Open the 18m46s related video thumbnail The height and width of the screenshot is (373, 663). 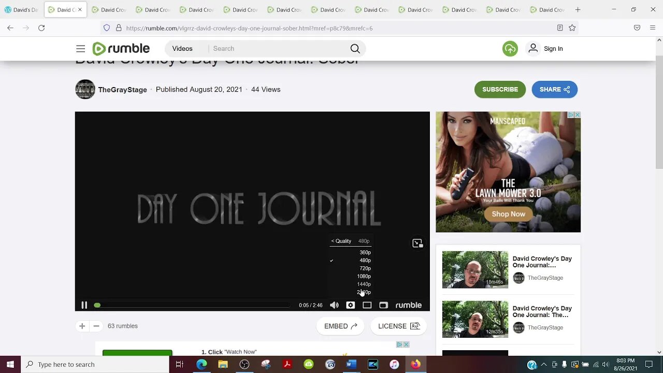coord(475,269)
